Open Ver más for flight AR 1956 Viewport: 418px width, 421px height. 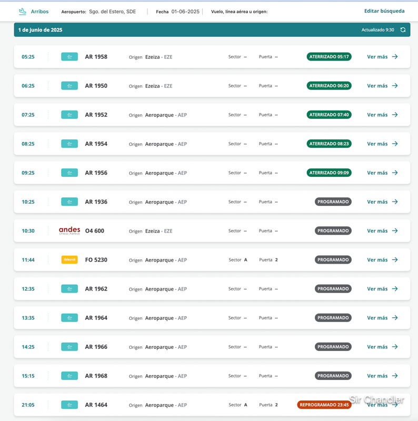377,173
